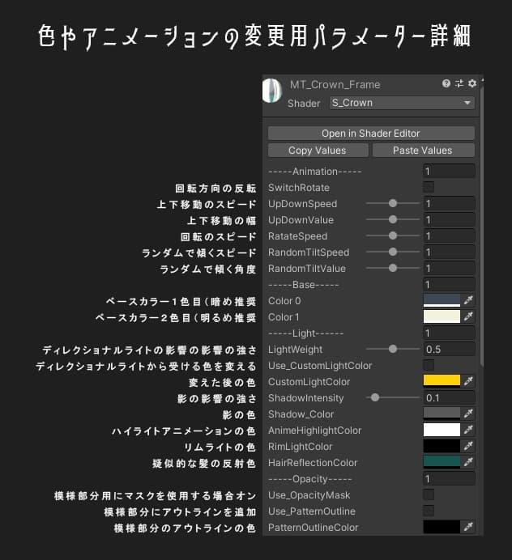Click the RandomTiltValue number field
This screenshot has height=560, width=512.
point(449,268)
